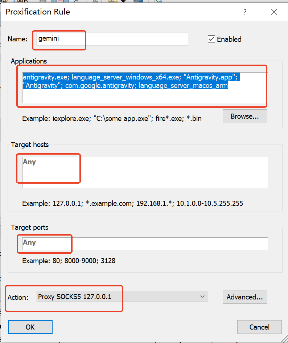Image resolution: width=288 pixels, height=343 pixels.
Task: Confirm the rule with OK
Action: (x=30, y=327)
